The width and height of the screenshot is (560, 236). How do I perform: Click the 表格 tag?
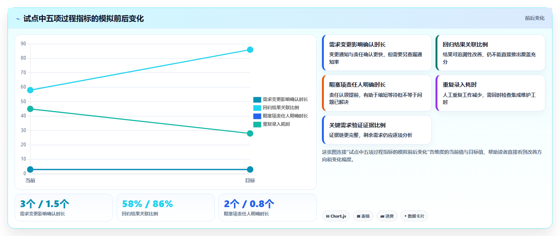pyautogui.click(x=363, y=216)
